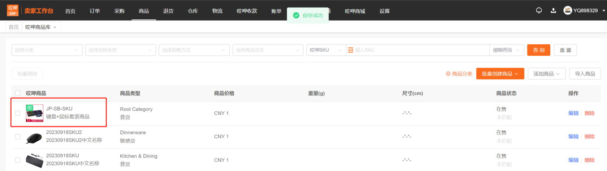Viewport: 607px width, 171px height.
Task: Select the 20230918SKU2 row checkbox
Action: coord(18,137)
